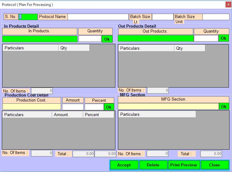This screenshot has height=172, width=232.
Task: Open Print Preview
Action: (184, 165)
